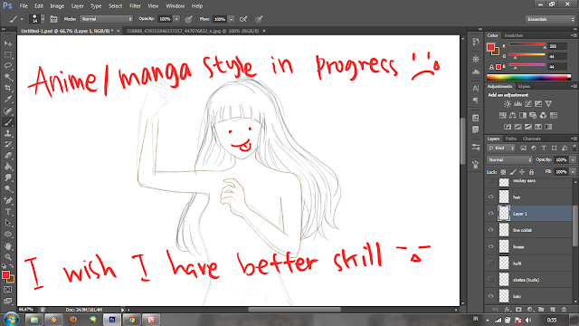The height and width of the screenshot is (326, 579).
Task: Click the delete layer trash icon
Action: 564,310
